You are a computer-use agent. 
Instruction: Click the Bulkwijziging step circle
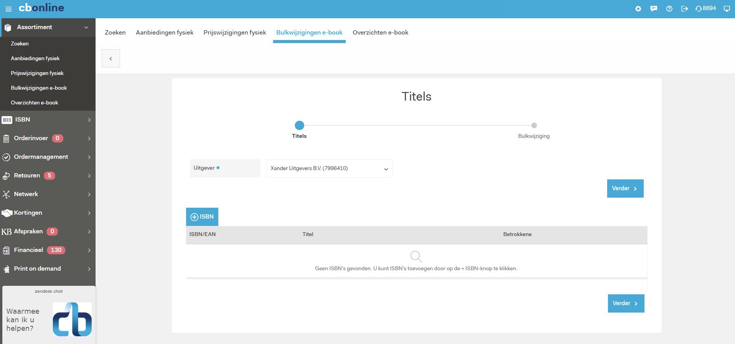(534, 125)
